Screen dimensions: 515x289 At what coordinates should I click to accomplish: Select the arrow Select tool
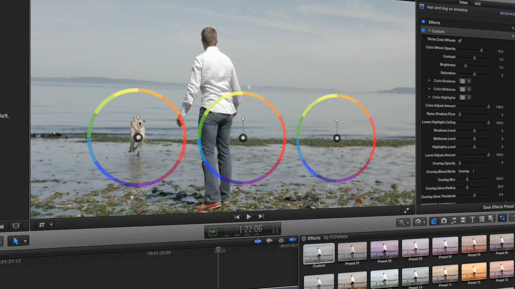click(x=16, y=241)
